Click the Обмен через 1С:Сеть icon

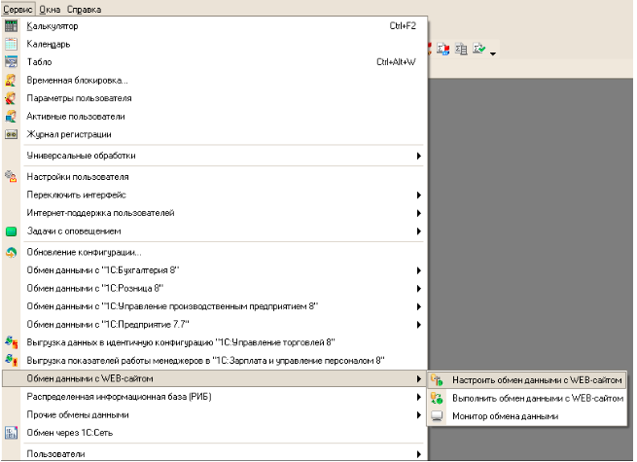[x=11, y=433]
